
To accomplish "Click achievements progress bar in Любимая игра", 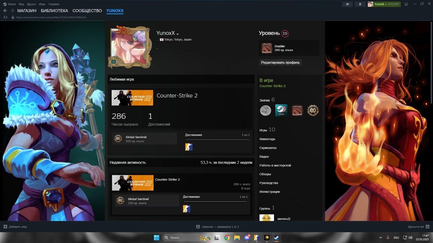I will (x=218, y=140).
